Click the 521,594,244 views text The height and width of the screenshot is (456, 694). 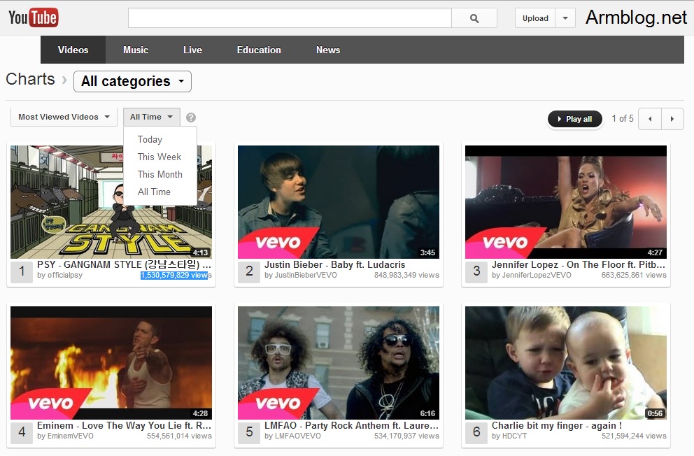click(x=634, y=436)
